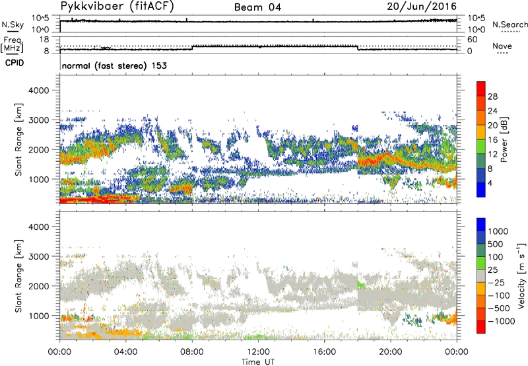Click the "Beam 04" heading
Viewport: 528px width, 366px height.
[257, 7]
